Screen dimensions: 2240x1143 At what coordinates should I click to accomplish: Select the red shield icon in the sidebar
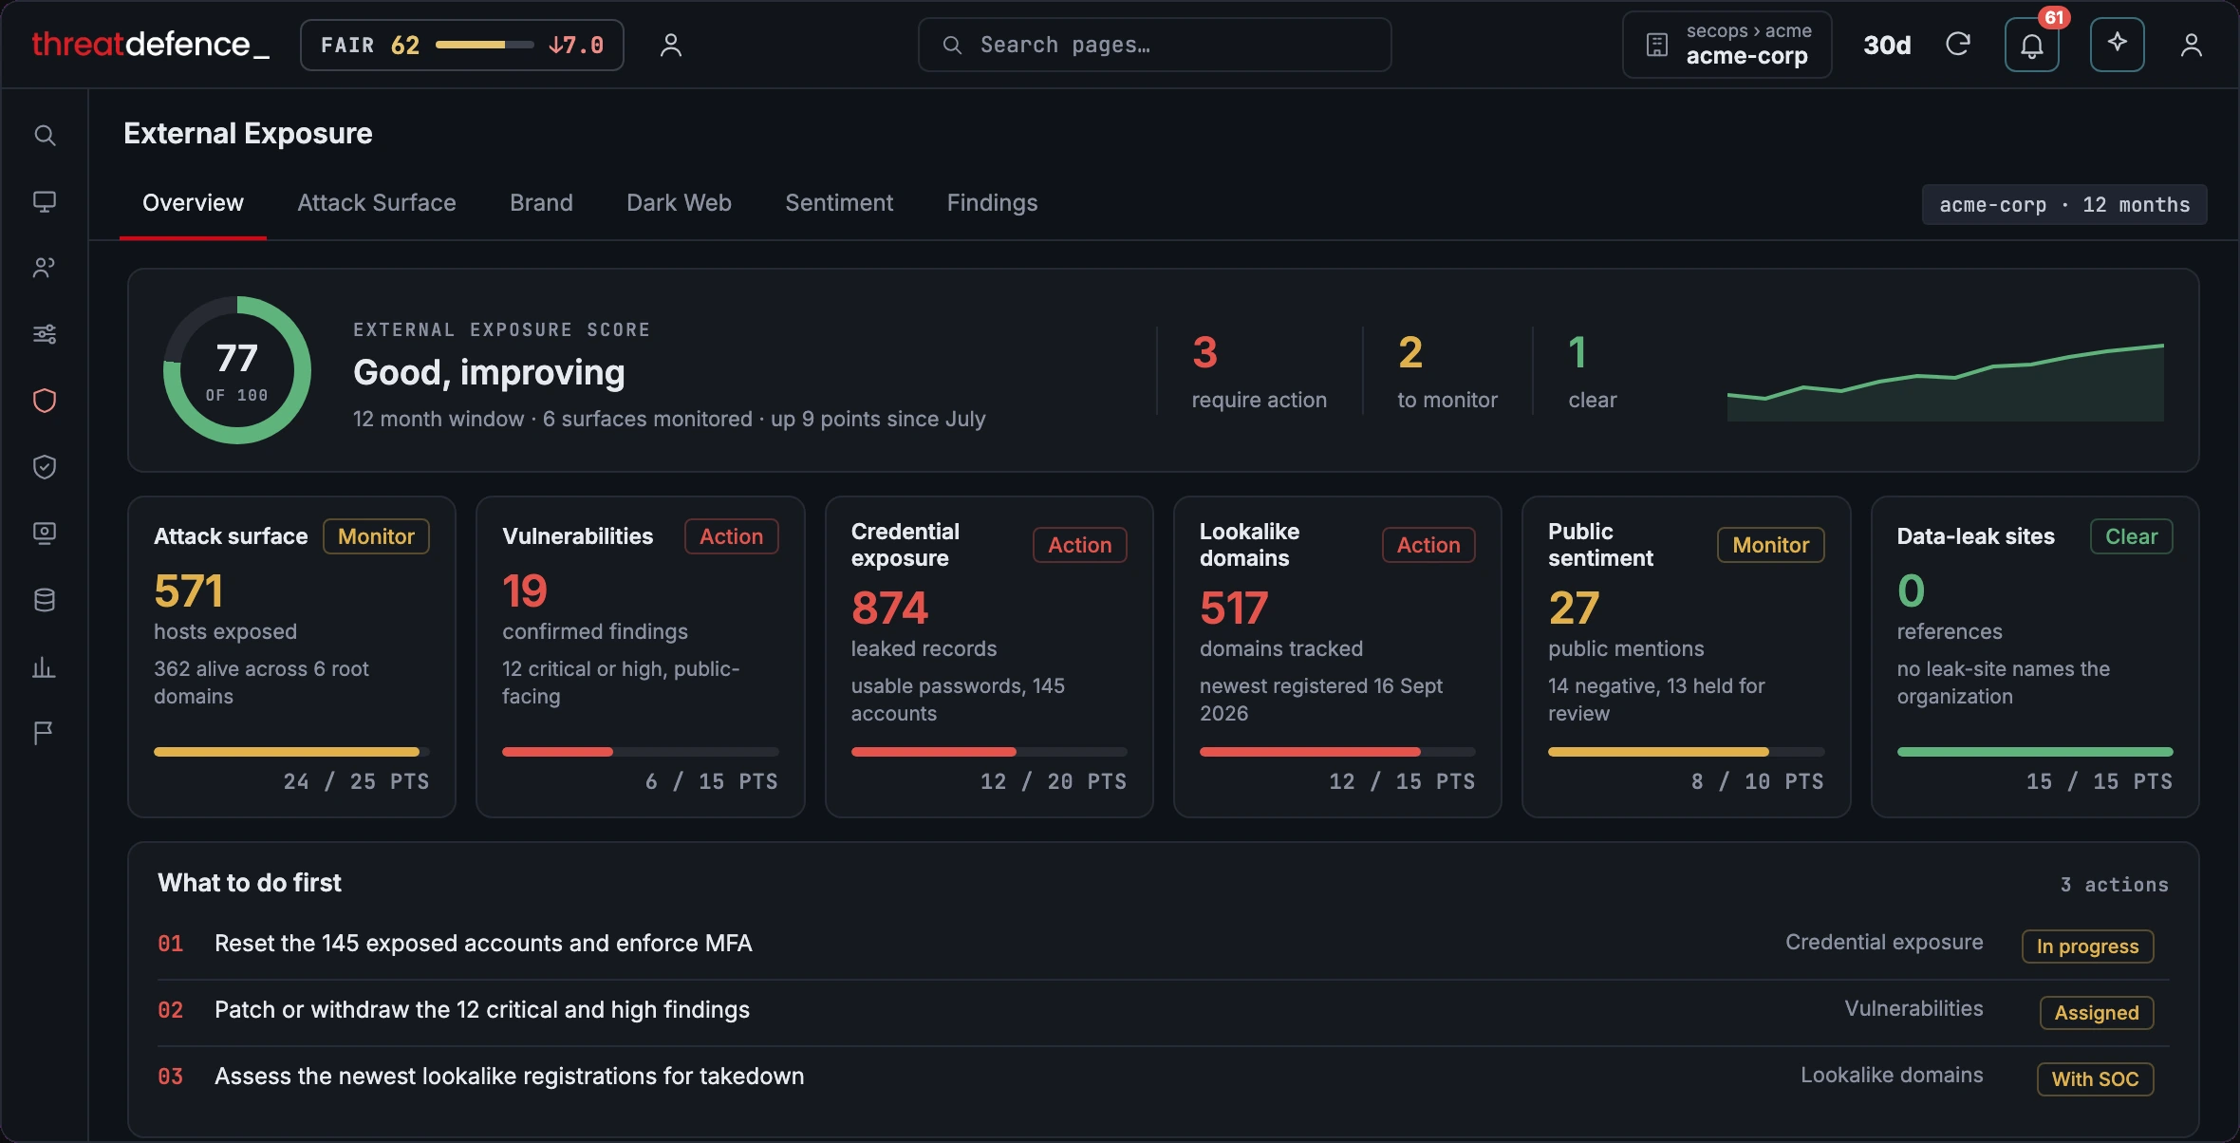click(x=45, y=401)
